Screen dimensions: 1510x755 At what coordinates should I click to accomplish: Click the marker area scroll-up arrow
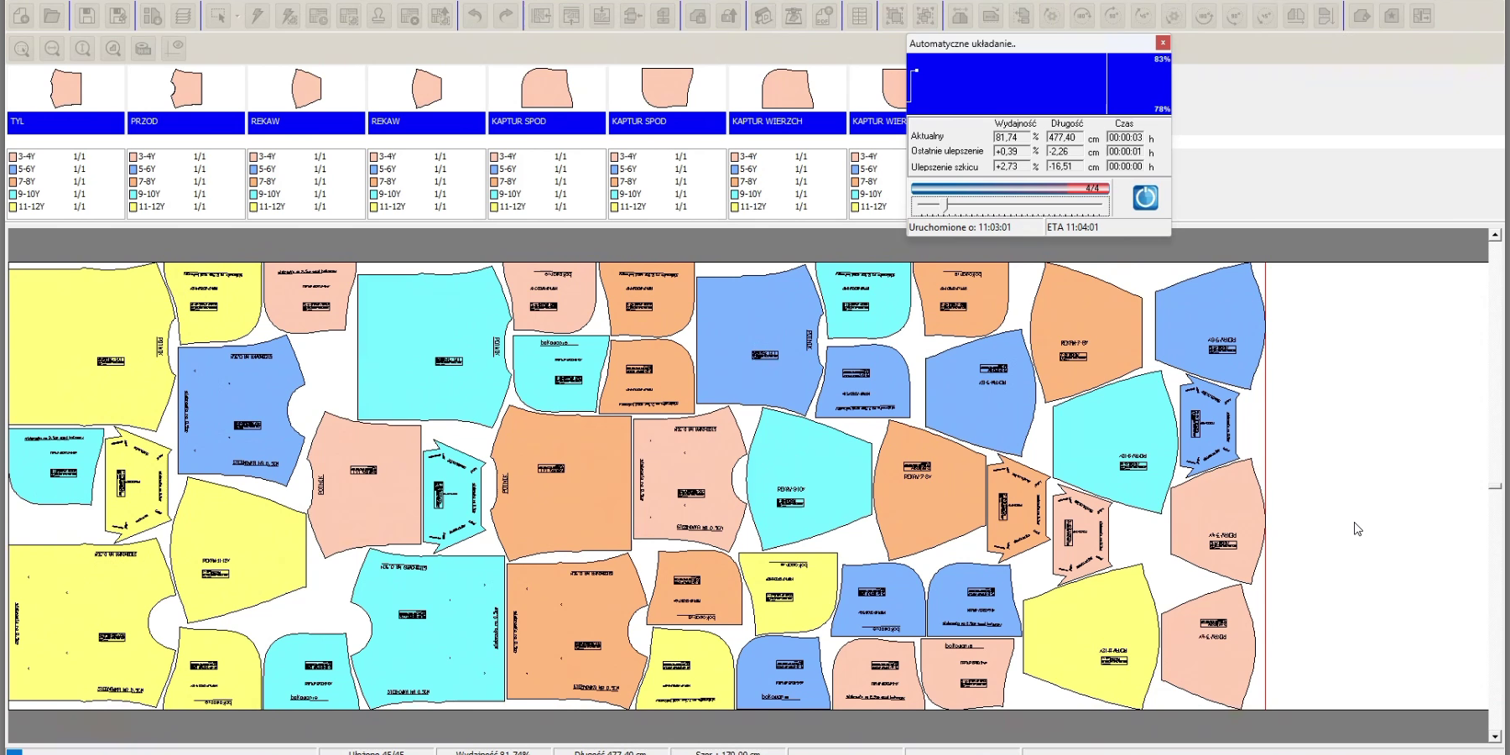point(1495,236)
